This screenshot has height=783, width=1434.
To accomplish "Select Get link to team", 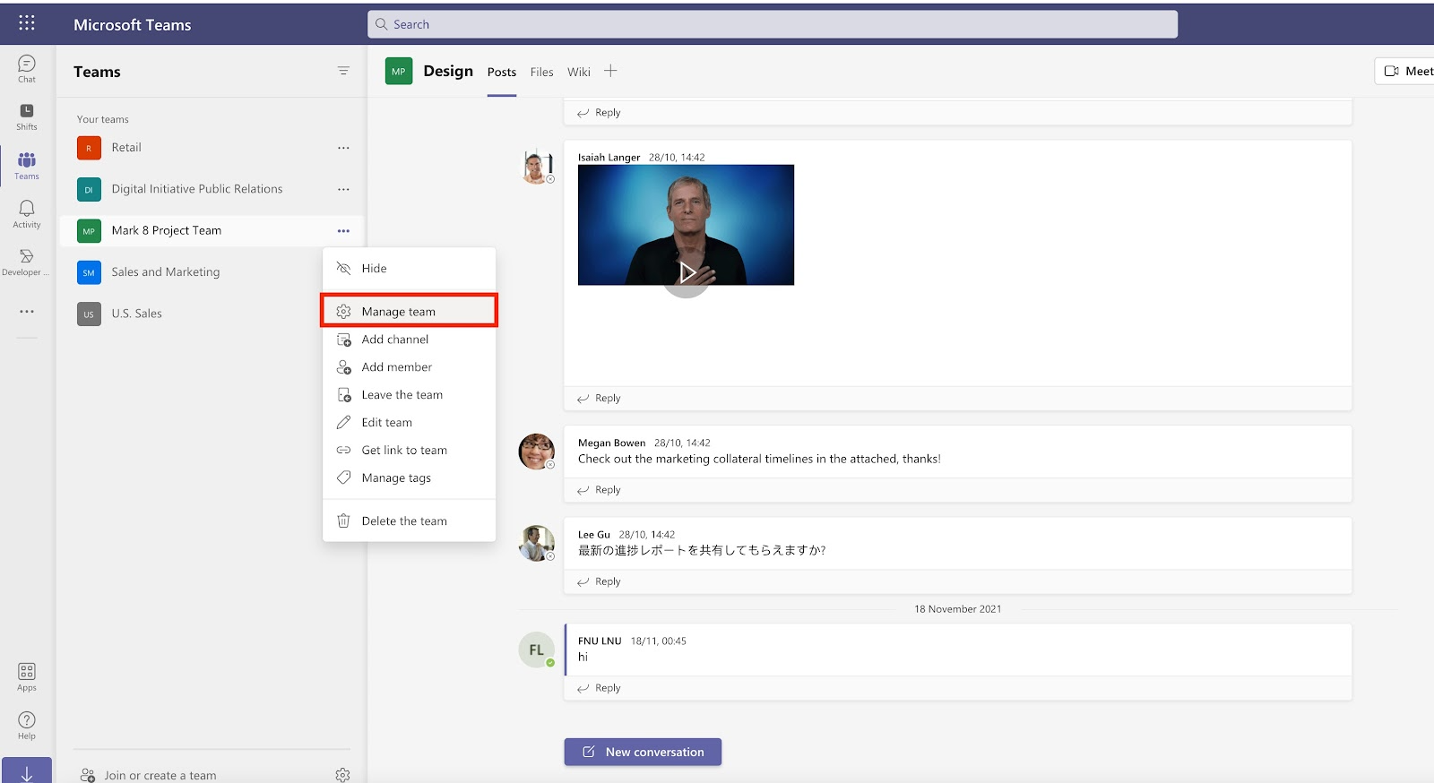I will click(409, 451).
